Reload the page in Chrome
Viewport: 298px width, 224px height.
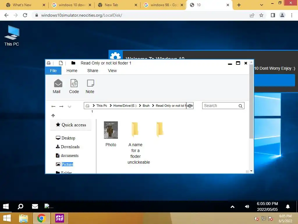25,15
